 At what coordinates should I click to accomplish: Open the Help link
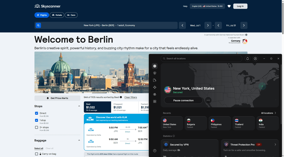pyautogui.click(x=185, y=6)
